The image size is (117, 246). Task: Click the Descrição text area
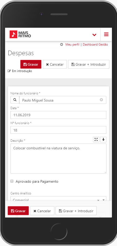point(58,158)
